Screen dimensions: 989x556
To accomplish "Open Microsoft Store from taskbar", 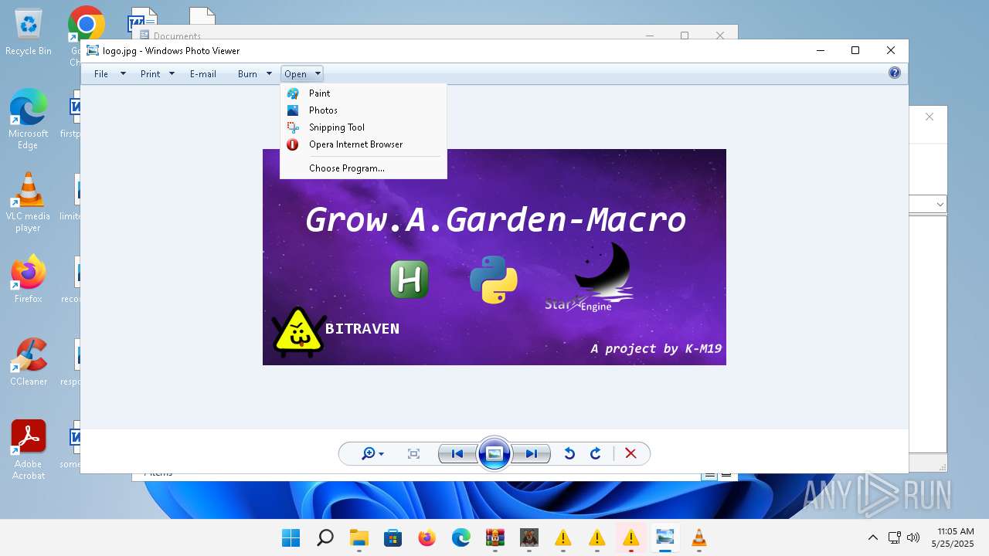I will [x=393, y=538].
